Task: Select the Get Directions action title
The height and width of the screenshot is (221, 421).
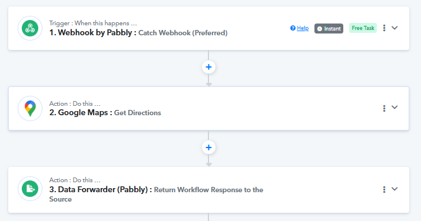Action: (x=137, y=113)
